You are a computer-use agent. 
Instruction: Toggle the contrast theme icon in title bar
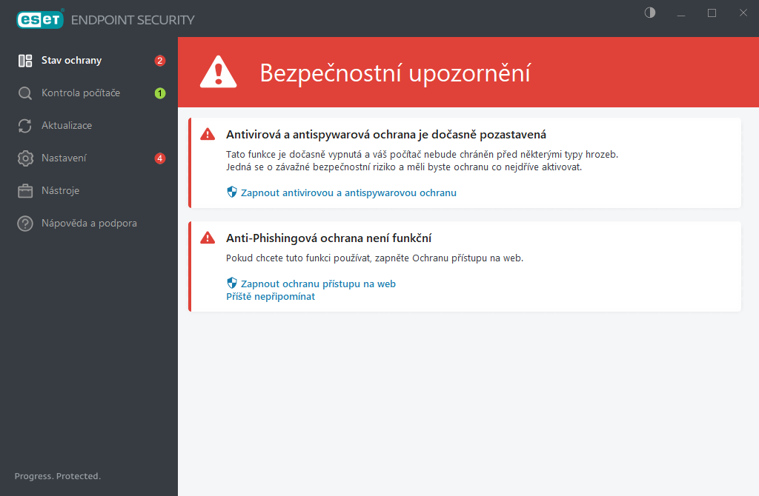point(650,13)
